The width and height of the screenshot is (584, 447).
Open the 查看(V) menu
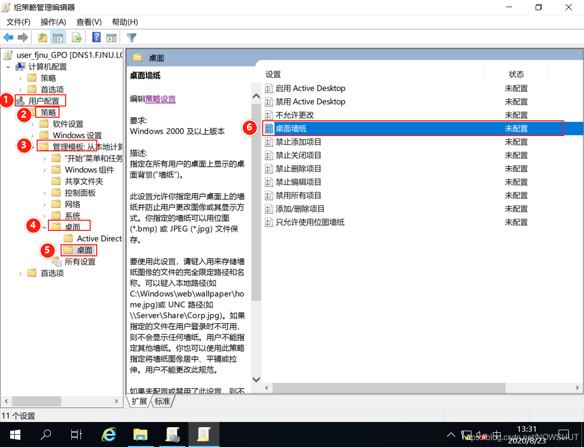[x=89, y=22]
